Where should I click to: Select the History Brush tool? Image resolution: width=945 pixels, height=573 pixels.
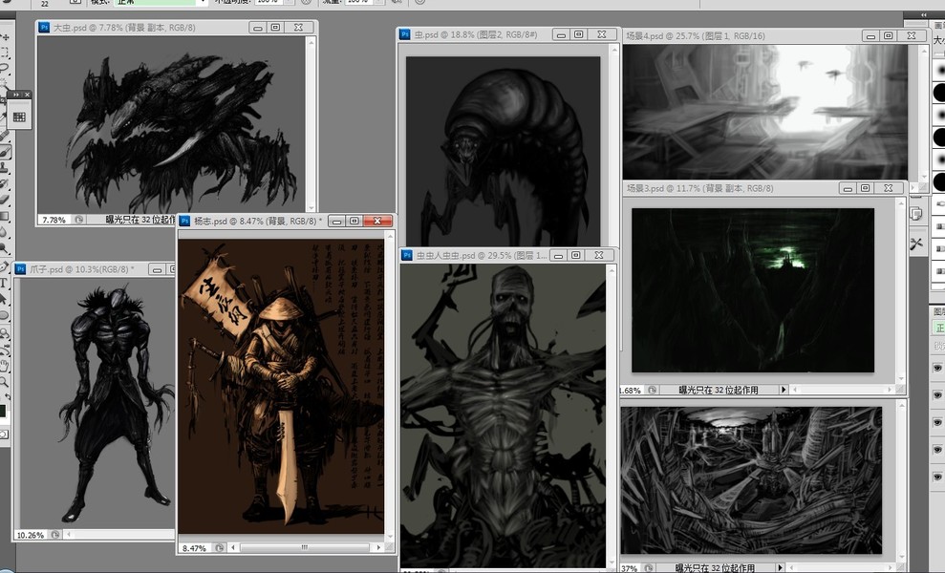point(5,183)
